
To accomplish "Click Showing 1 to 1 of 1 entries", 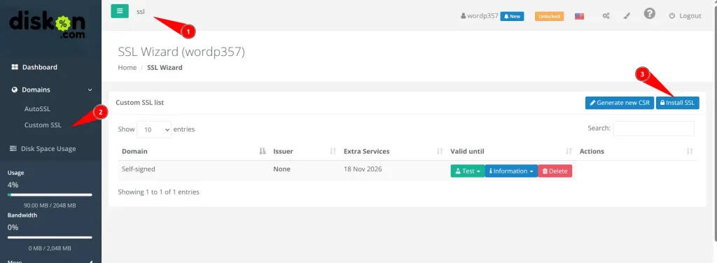I will (159, 192).
